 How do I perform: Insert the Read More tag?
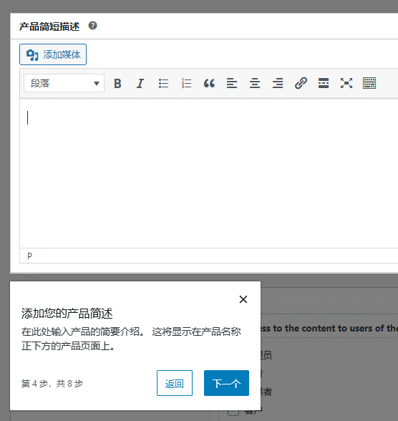(x=324, y=83)
